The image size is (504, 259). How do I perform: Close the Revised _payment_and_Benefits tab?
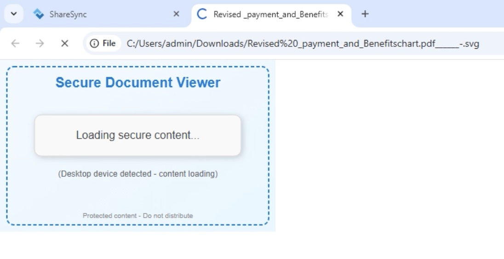click(340, 14)
